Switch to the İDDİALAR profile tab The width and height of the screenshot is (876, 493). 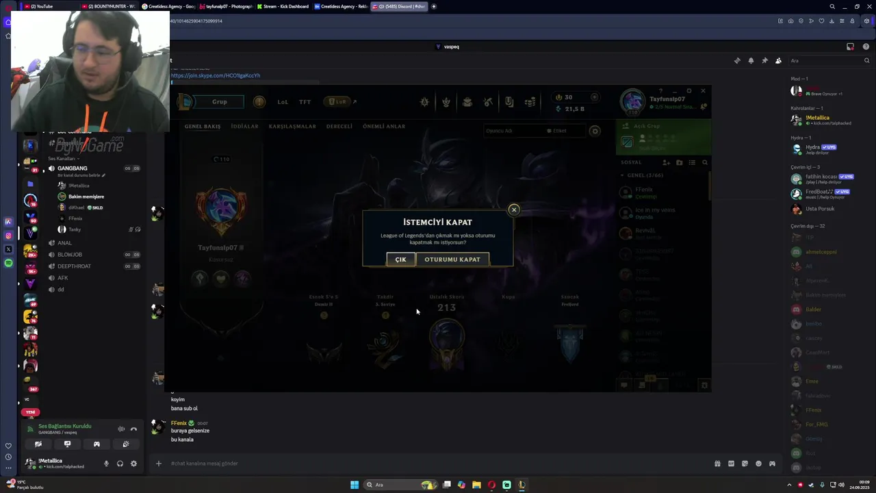244,127
